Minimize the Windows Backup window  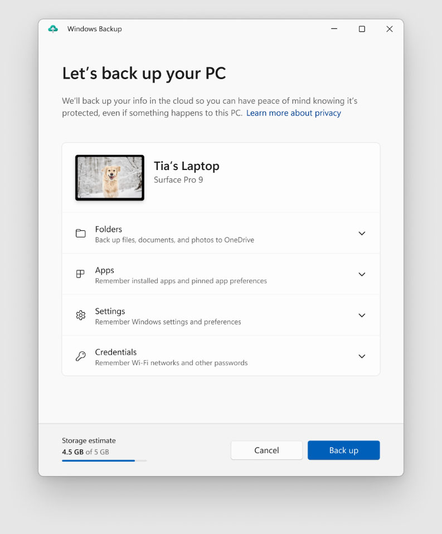334,29
